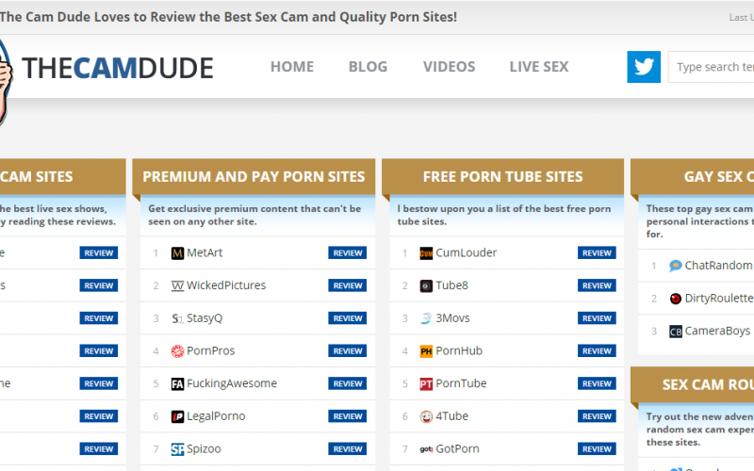
Task: Open the PornPros link
Action: pos(210,350)
